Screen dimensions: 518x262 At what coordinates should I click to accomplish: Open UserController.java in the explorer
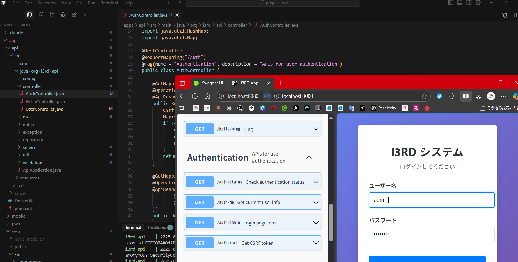tap(44, 109)
